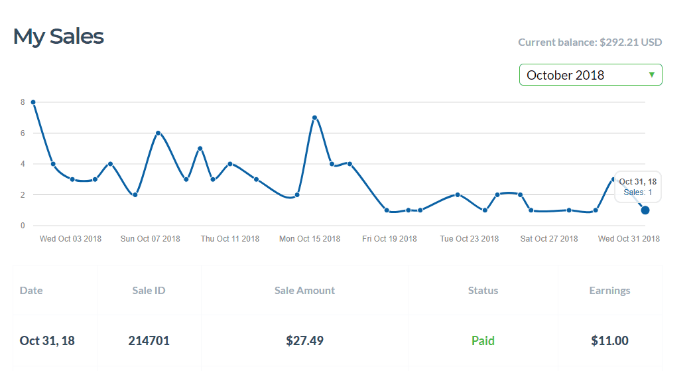Click the Thu Oct 11 2018 axis label

click(230, 238)
